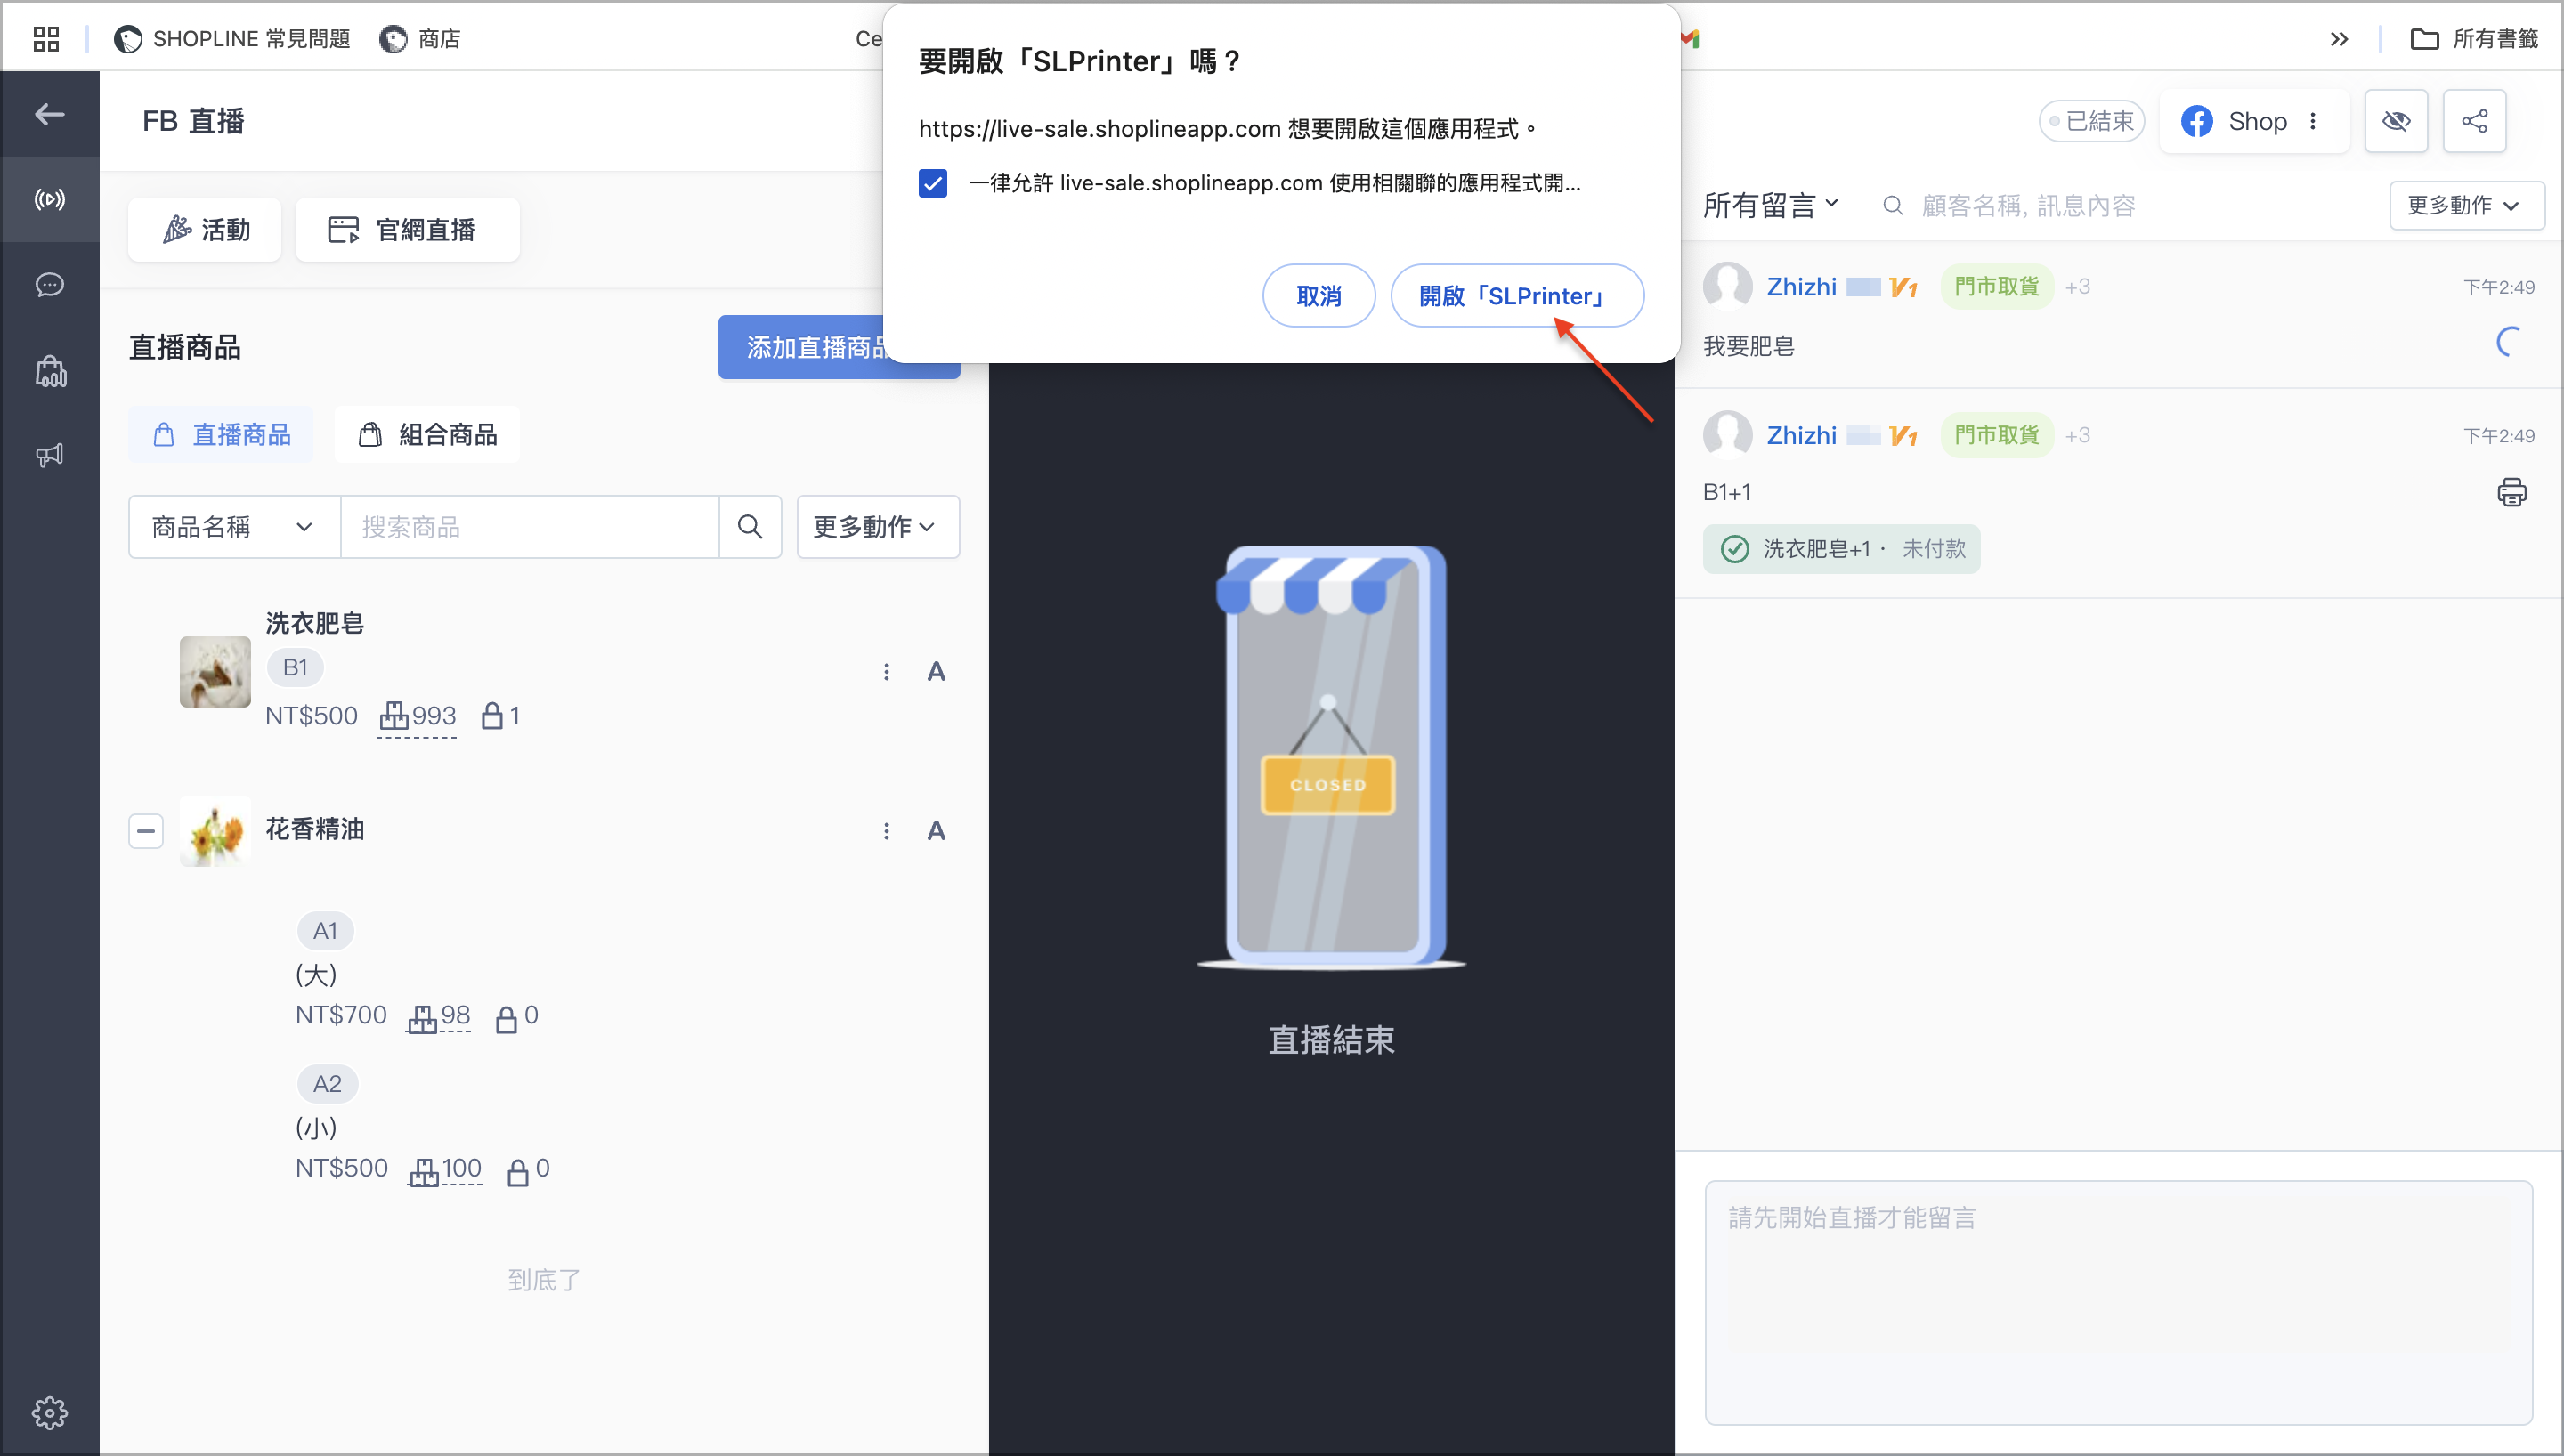Screen dimensions: 2564x1456
Task: Open product list 更多動作 dropdown
Action: [x=877, y=527]
